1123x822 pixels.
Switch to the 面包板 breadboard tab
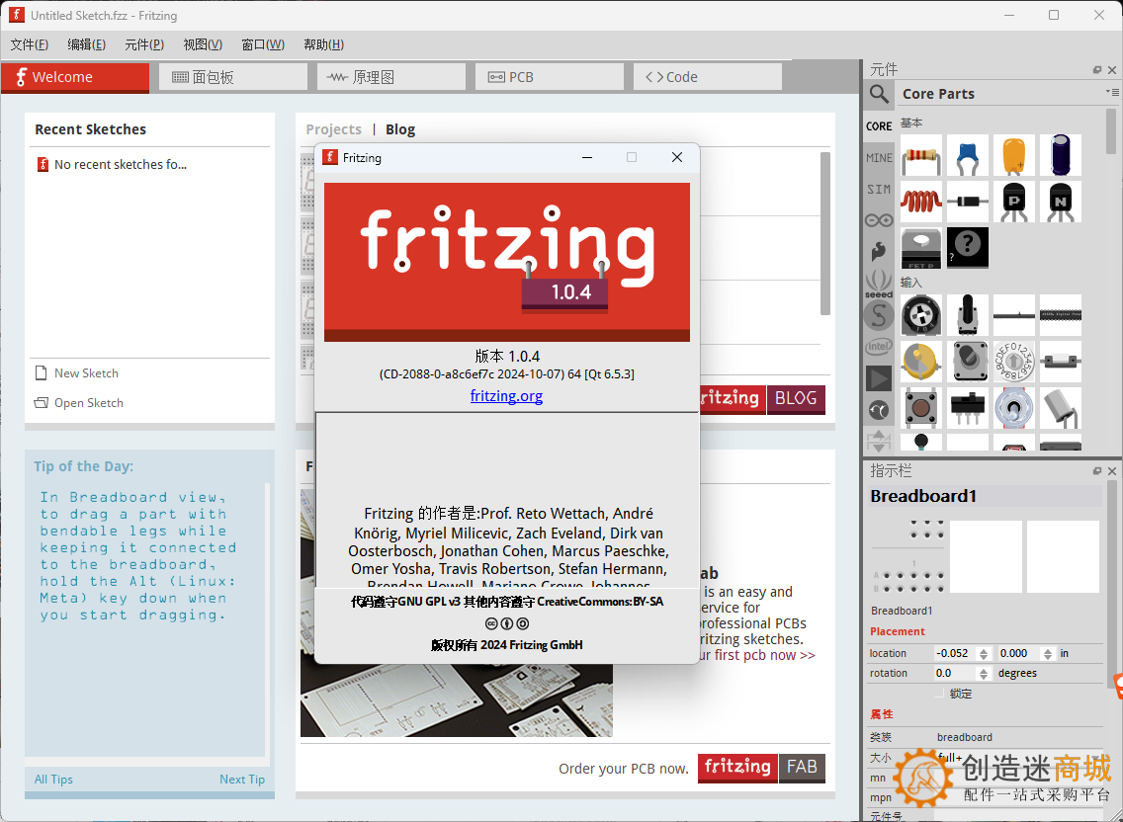(233, 77)
